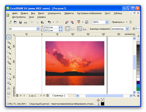Select the Text tool

[9, 88]
